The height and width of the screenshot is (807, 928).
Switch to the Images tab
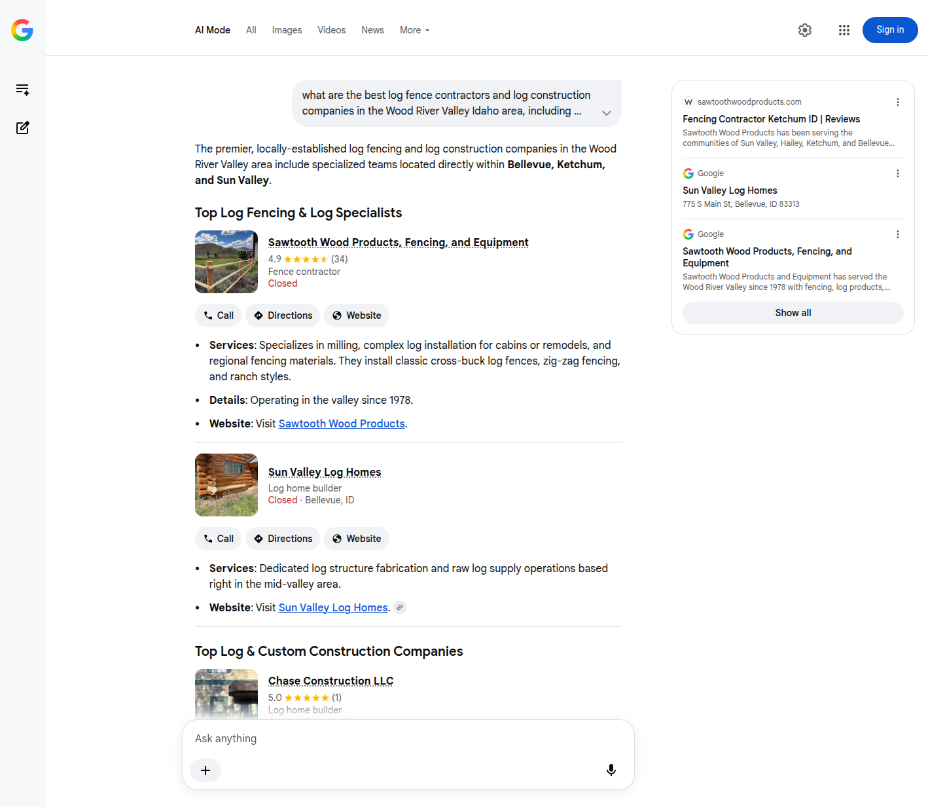tap(287, 30)
